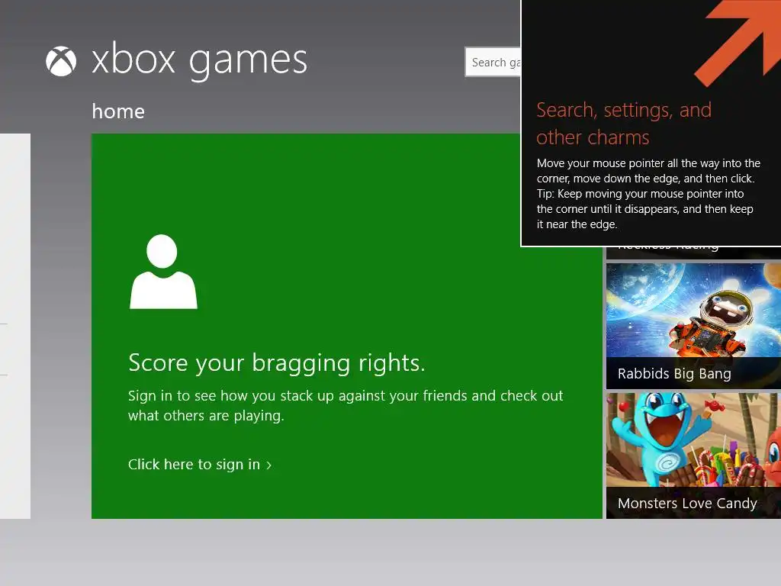
Task: Open the Monsters Love Candy game tile
Action: click(693, 456)
